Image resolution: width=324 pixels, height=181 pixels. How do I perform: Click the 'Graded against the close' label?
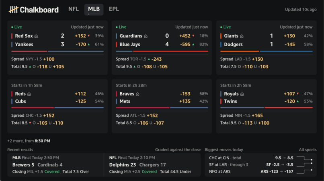point(178,150)
